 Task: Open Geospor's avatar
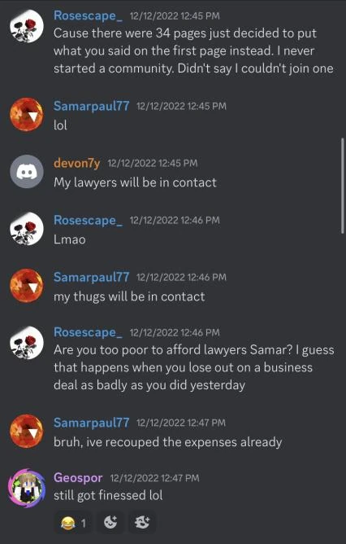(x=27, y=488)
